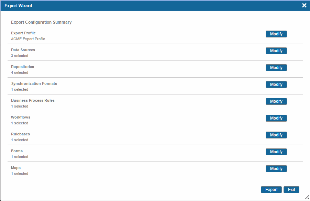The image size is (310, 201).
Task: Click the Business Process Rules label
Action: click(33, 100)
